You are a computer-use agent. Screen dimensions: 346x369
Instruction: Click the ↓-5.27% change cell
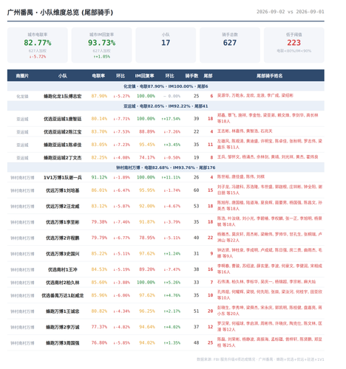[x=121, y=96]
